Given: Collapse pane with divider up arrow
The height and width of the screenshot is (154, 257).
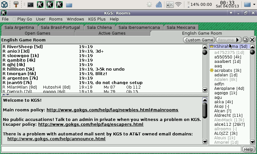Looking at the screenshot, I should (x=4, y=95).
